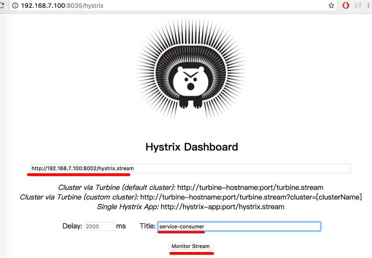Click the Monitor Stream button

click(191, 246)
